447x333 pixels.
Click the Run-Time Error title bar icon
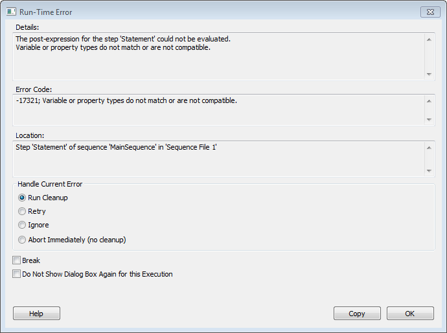point(11,12)
